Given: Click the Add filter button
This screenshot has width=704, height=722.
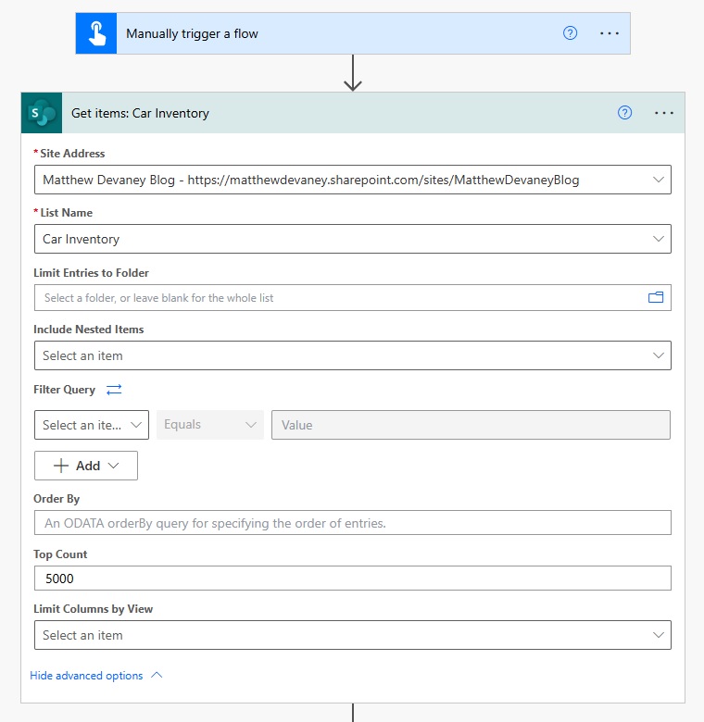Looking at the screenshot, I should (x=86, y=466).
